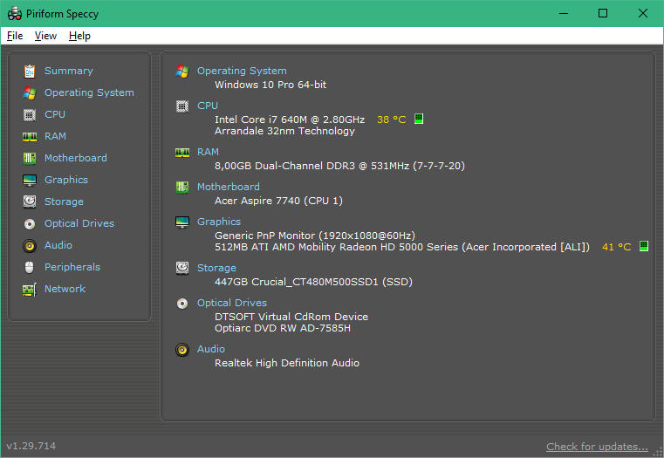This screenshot has width=664, height=458.
Task: Click the green GPU temperature indicator icon
Action: pyautogui.click(x=644, y=246)
